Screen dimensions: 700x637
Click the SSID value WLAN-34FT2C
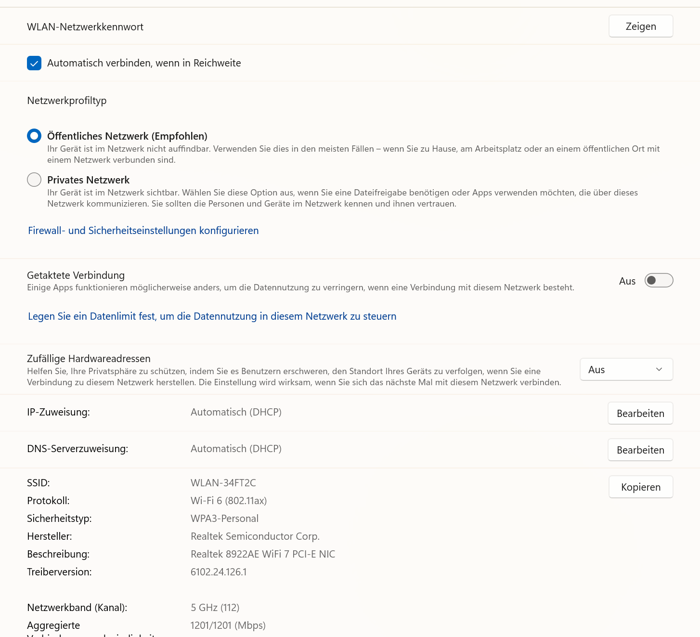pyautogui.click(x=223, y=483)
